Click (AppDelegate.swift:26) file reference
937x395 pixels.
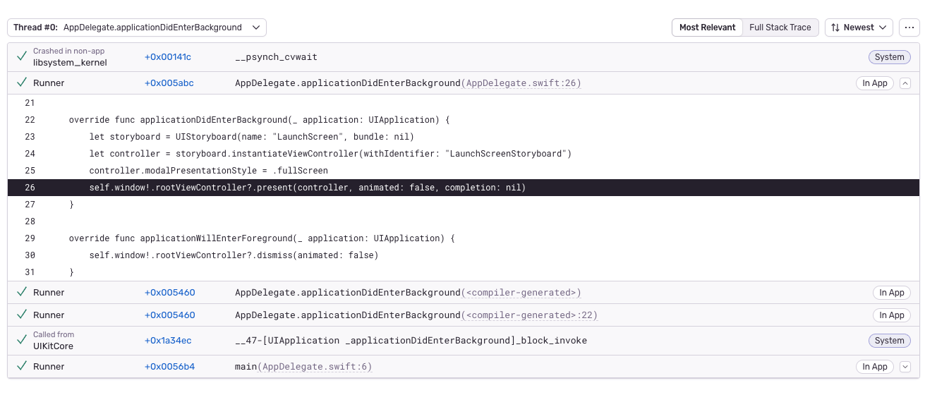tap(521, 83)
